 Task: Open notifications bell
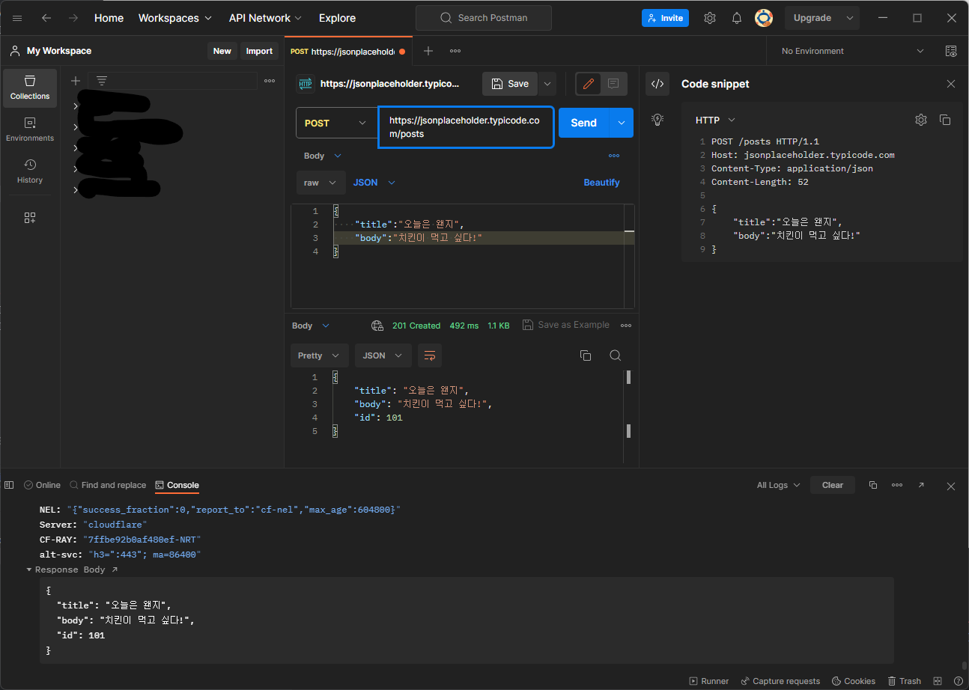pyautogui.click(x=737, y=18)
